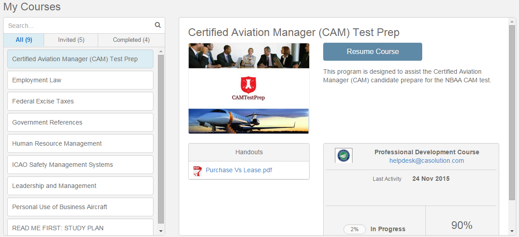Focus the course Search field
This screenshot has height=237, width=519.
79,26
